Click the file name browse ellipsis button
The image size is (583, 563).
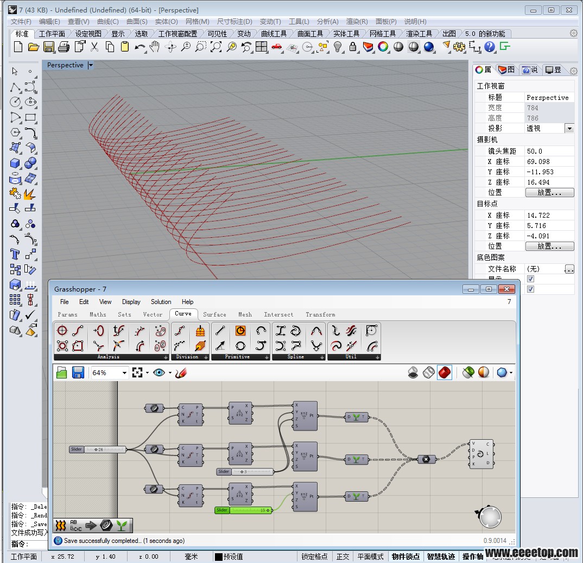point(569,269)
